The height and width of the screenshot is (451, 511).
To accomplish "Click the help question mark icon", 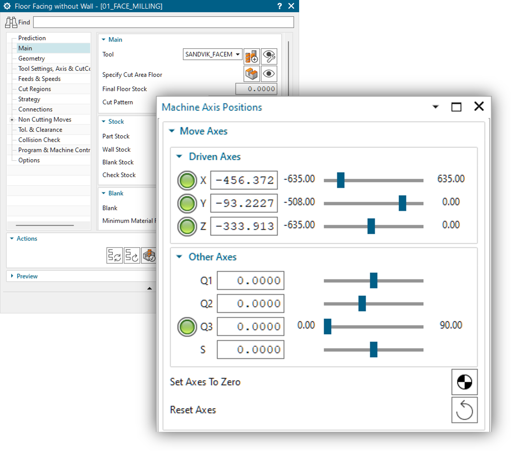I will coord(279,6).
